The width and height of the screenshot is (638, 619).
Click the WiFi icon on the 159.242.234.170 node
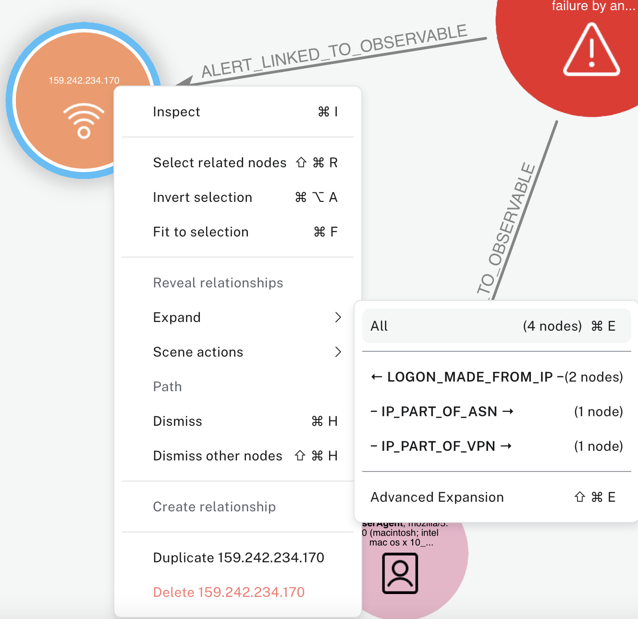point(84,121)
